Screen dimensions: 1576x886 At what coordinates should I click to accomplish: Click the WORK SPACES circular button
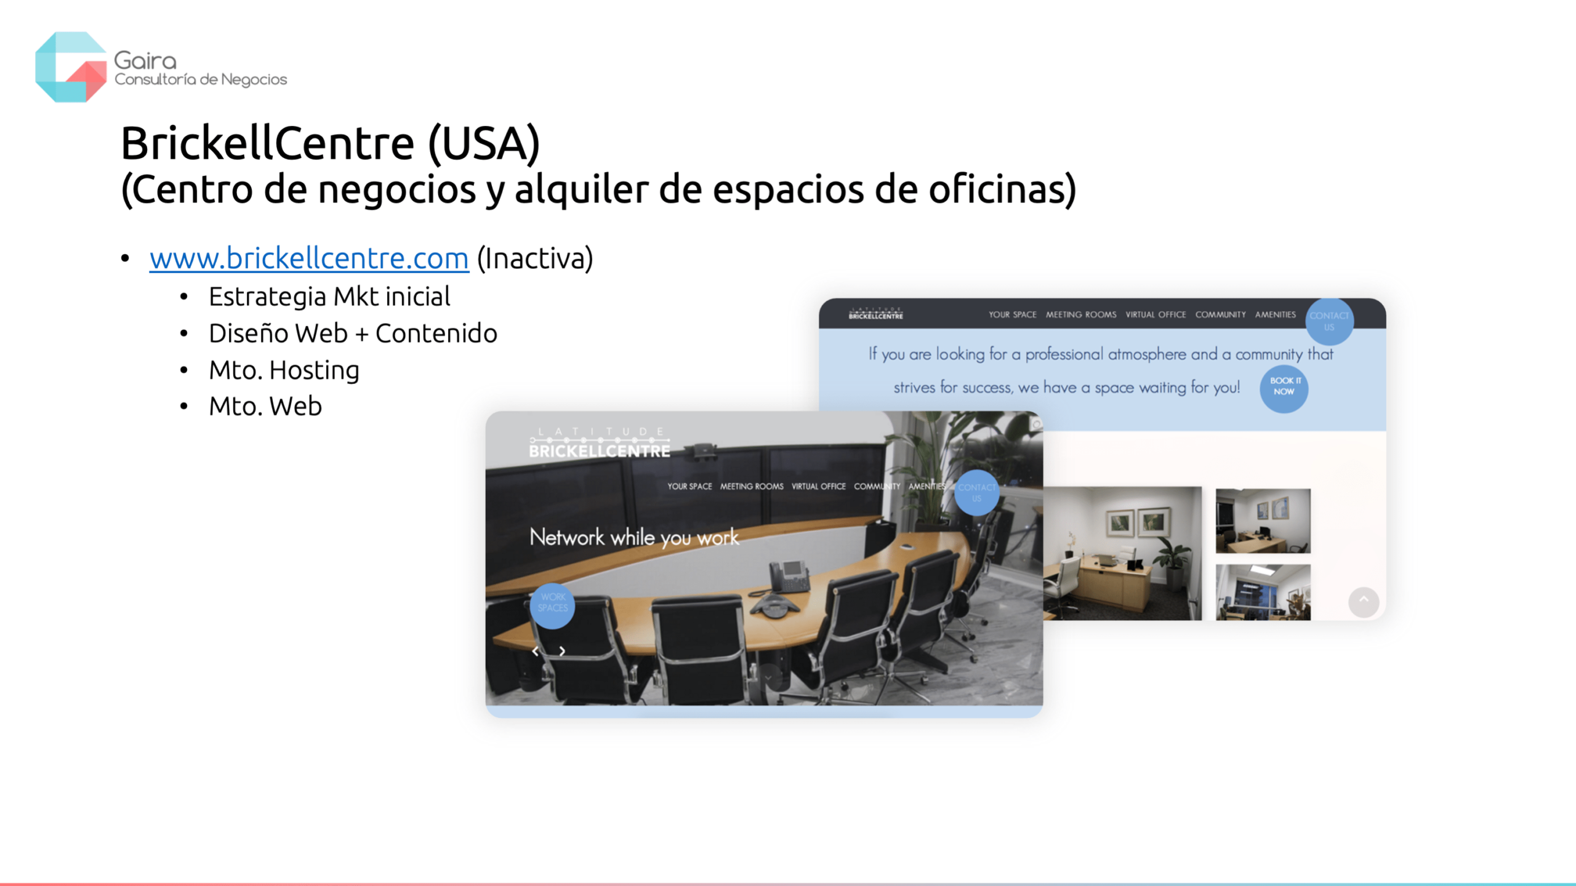tap(552, 606)
